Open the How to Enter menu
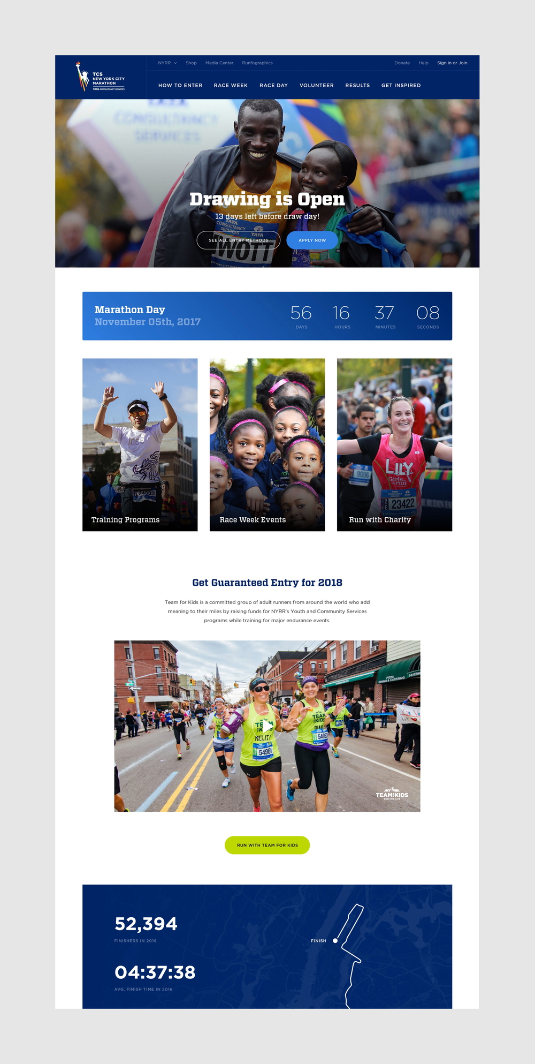535x1064 pixels. [x=180, y=86]
